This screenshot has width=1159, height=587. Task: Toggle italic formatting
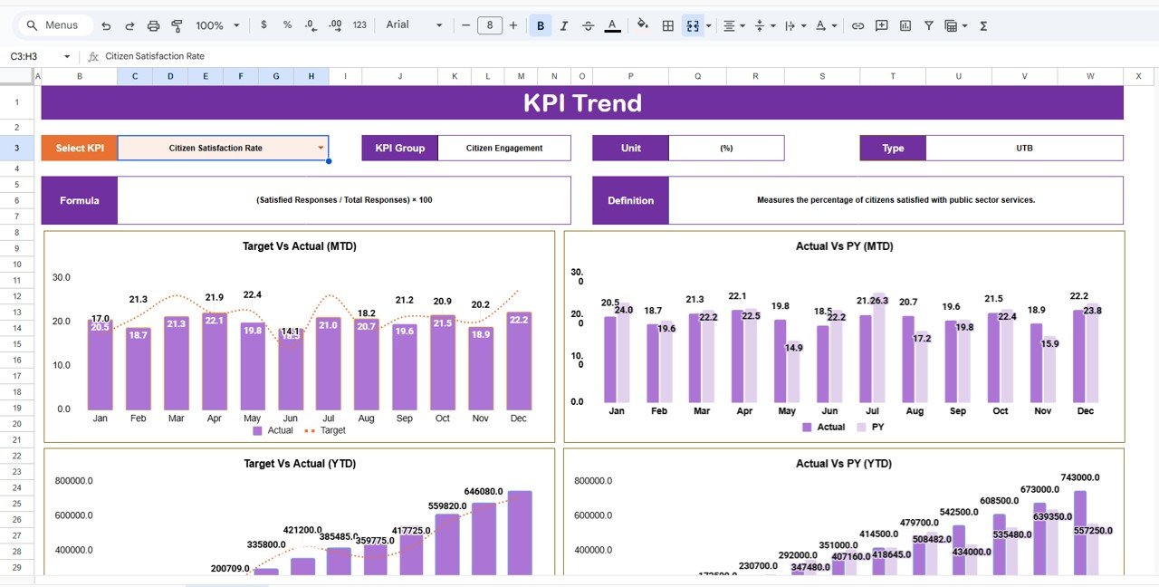563,25
